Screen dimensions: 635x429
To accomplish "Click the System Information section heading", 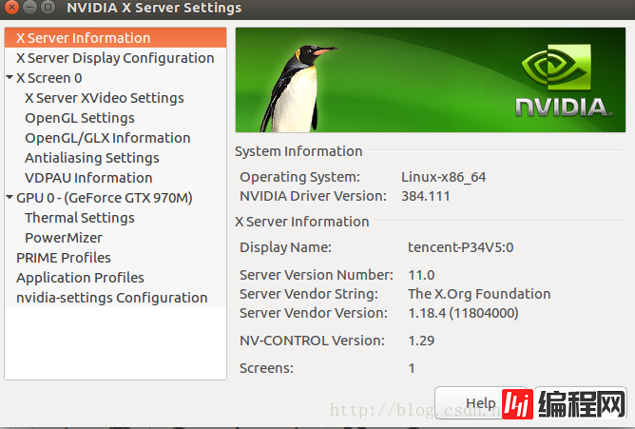I will tap(298, 151).
